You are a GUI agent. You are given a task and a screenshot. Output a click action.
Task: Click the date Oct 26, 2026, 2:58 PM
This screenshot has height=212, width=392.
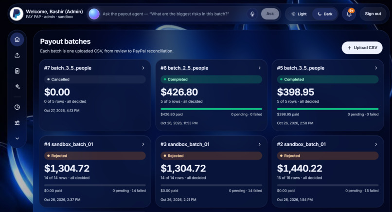[x=295, y=123]
